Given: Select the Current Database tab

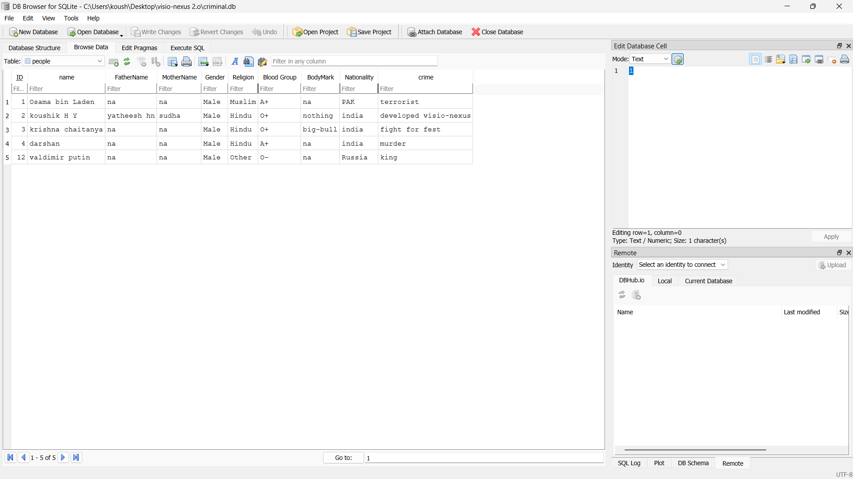Looking at the screenshot, I should pyautogui.click(x=709, y=281).
